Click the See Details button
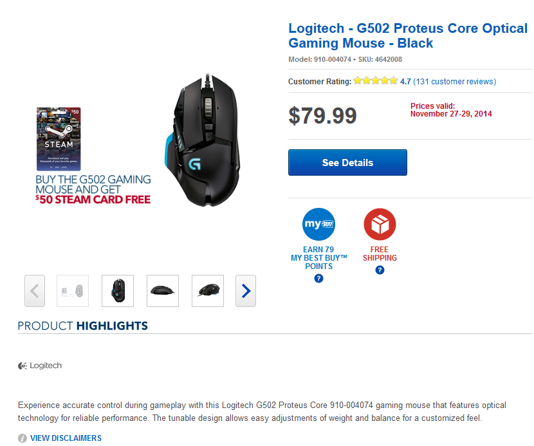 pyautogui.click(x=347, y=163)
